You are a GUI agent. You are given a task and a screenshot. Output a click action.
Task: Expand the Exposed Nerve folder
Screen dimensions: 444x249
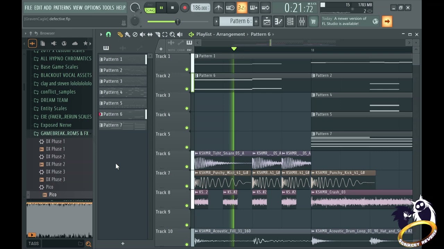[x=56, y=125]
